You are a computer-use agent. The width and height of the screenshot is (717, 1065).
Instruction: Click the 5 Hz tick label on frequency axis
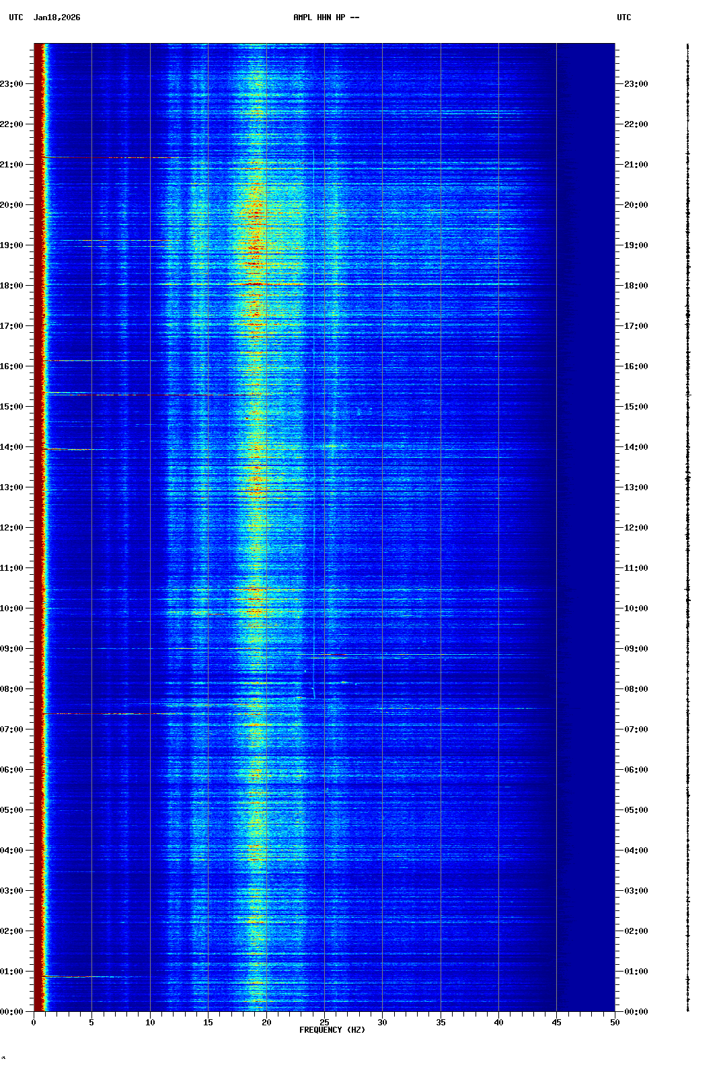pos(91,1023)
